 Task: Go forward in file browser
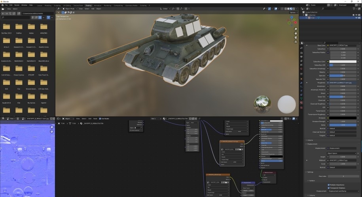click(6, 13)
